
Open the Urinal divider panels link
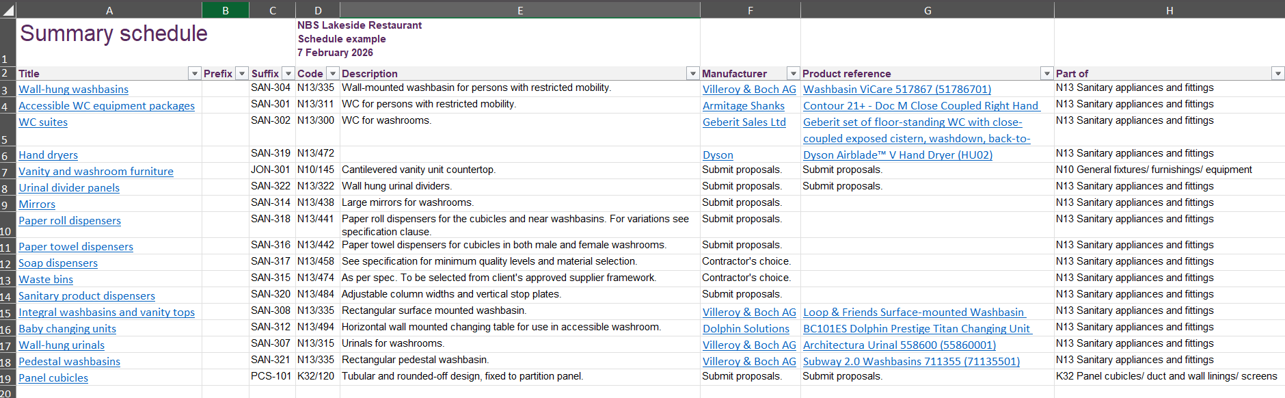[69, 188]
